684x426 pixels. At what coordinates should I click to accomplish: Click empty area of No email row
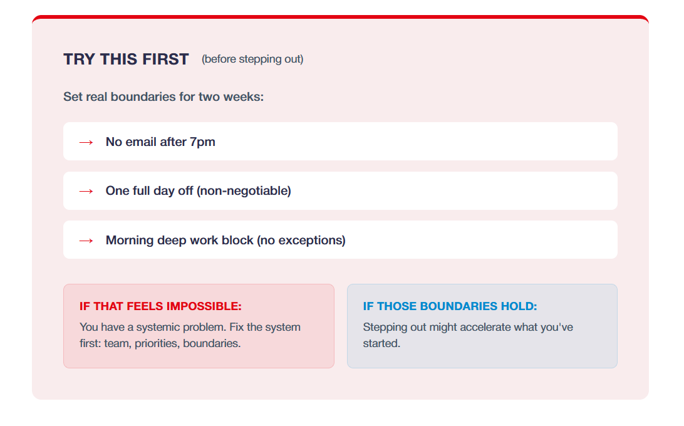(415, 142)
